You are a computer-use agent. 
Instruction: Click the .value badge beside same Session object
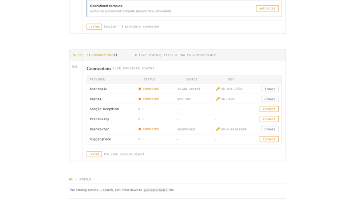point(94,154)
